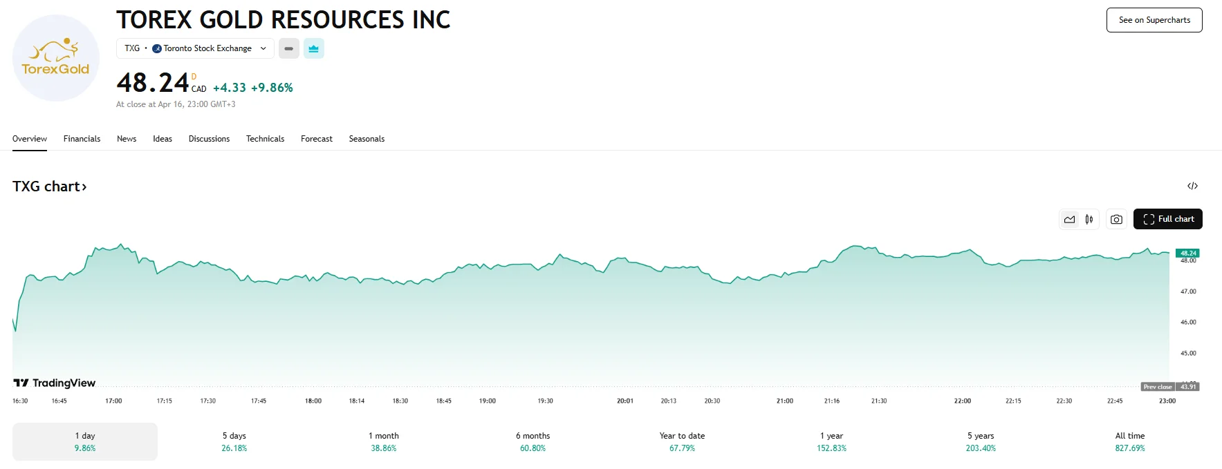
Task: Click the TradingView logo on chart
Action: point(55,383)
